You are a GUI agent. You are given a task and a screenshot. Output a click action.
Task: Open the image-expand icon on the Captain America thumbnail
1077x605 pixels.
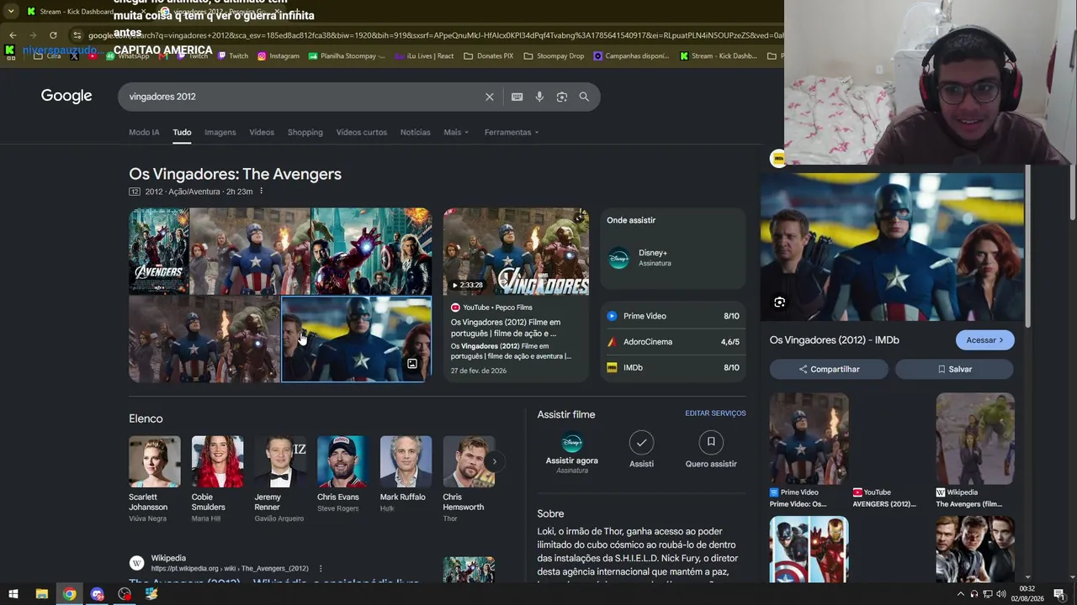tap(412, 365)
